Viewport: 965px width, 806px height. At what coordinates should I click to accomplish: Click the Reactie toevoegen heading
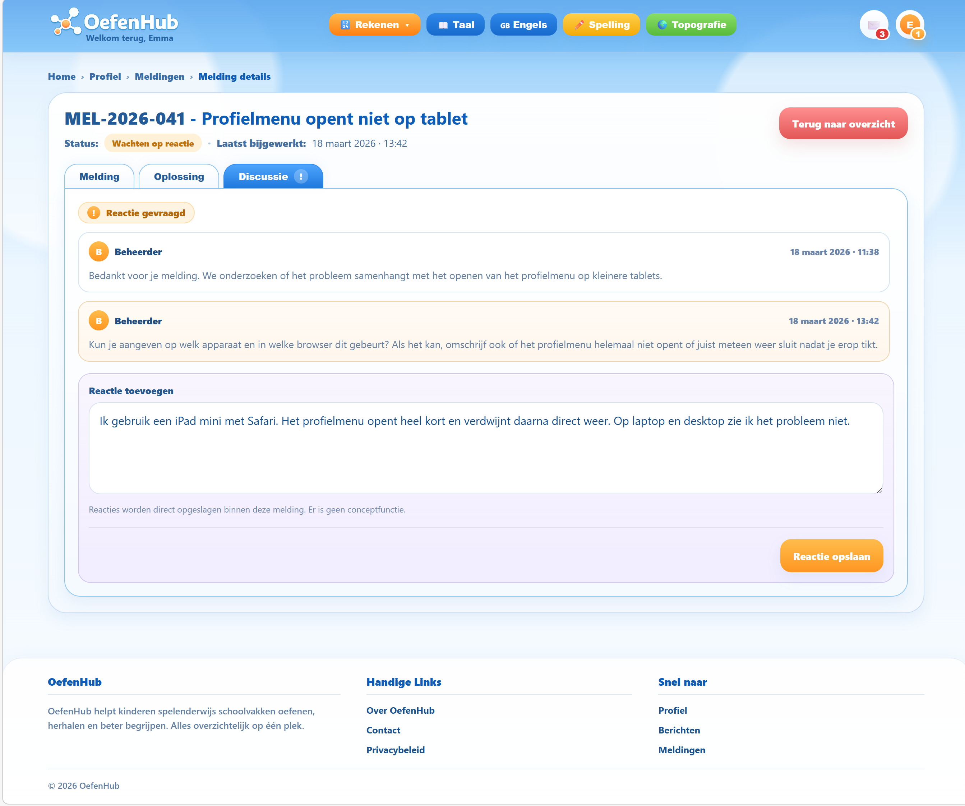pos(131,390)
